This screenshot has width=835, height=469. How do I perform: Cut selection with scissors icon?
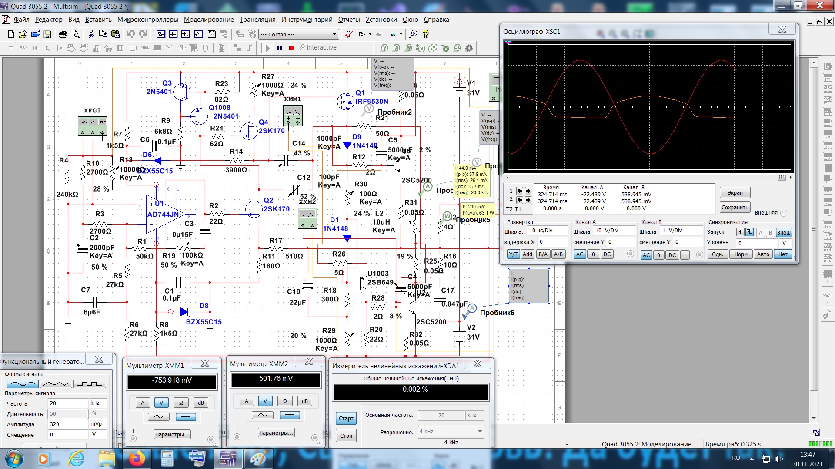point(91,34)
